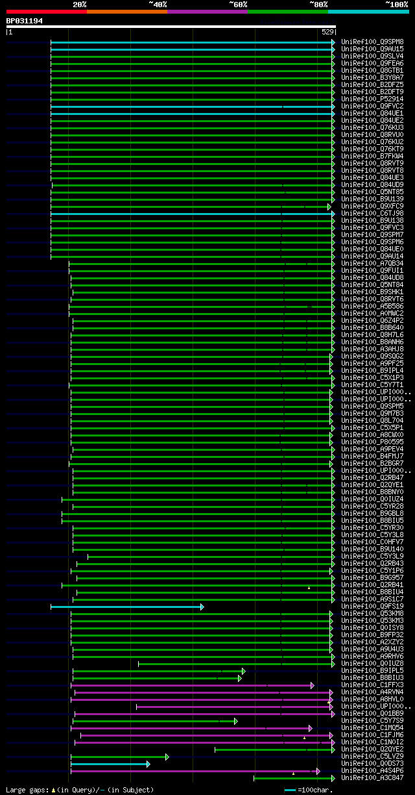Open hit UniRef100_Q0IUZ4
The image size is (415, 795).
372,499
